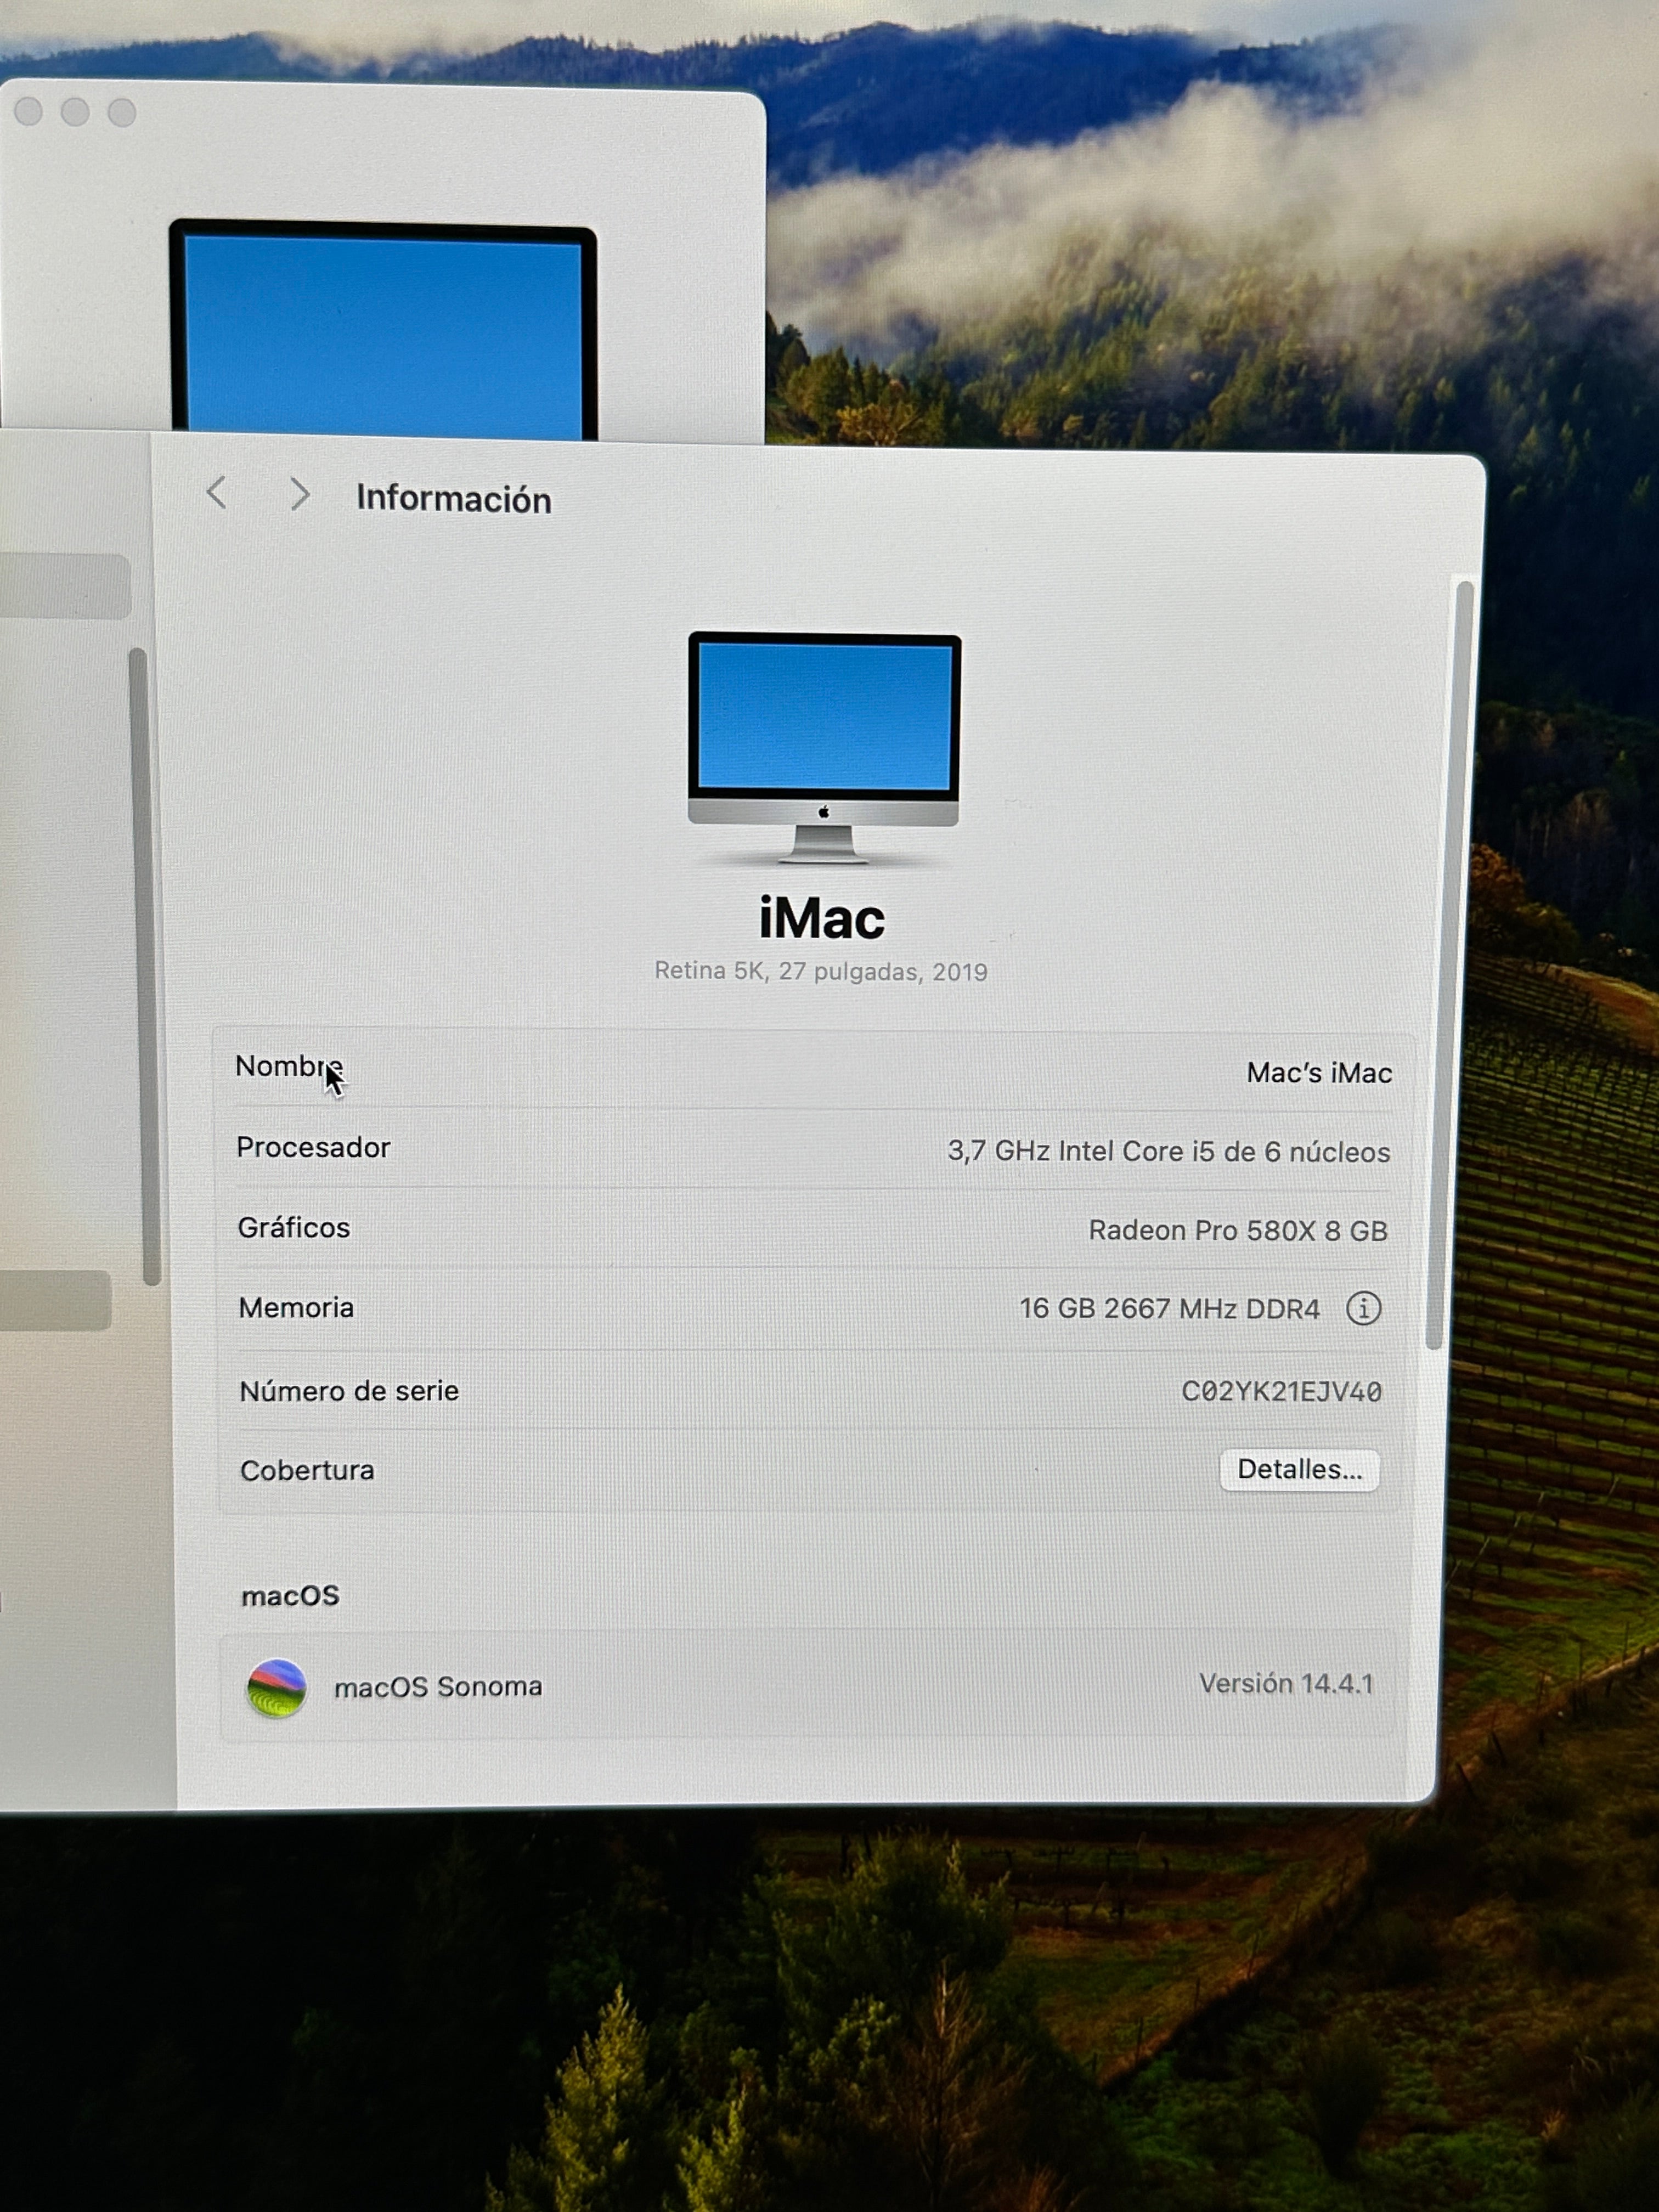Click the Procesador label
This screenshot has width=1659, height=2212.
313,1147
